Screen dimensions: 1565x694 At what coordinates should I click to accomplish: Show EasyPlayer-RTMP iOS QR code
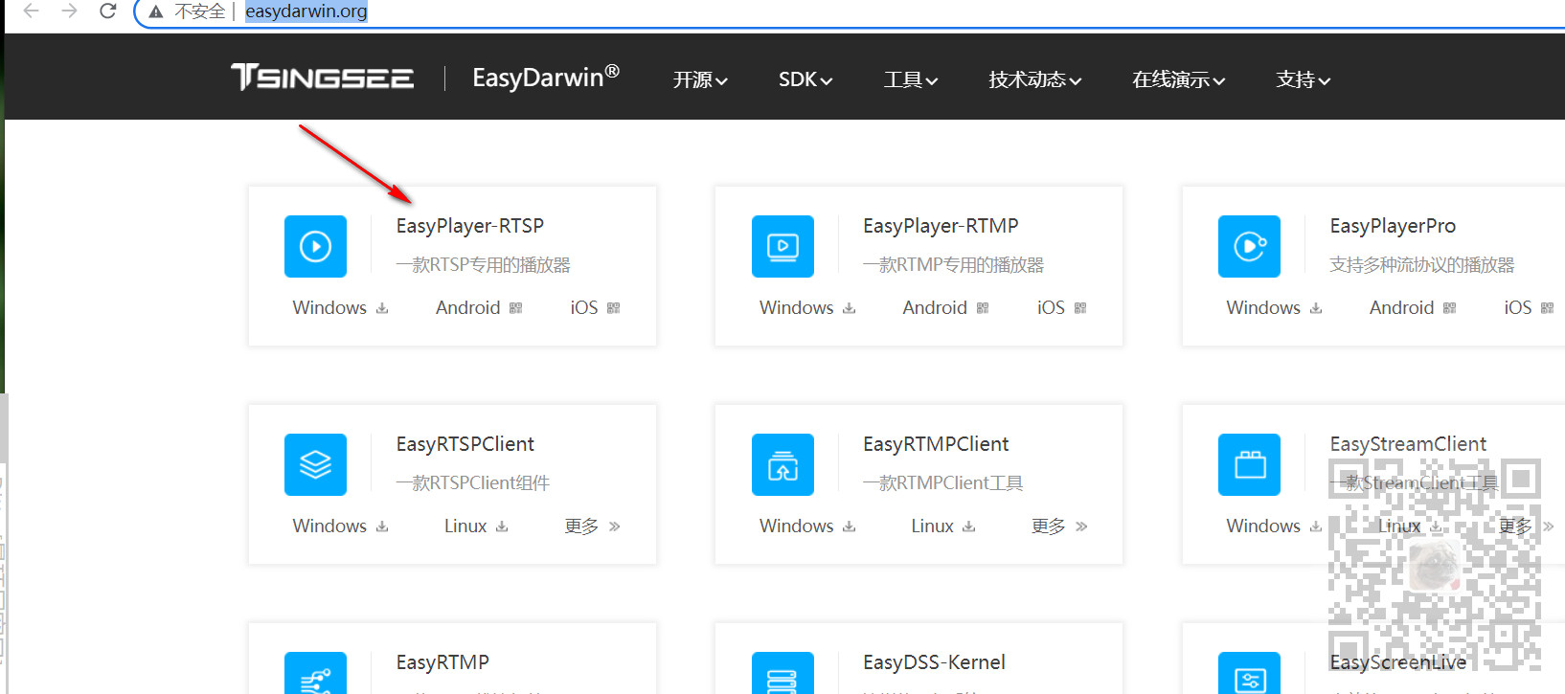pyautogui.click(x=1061, y=307)
